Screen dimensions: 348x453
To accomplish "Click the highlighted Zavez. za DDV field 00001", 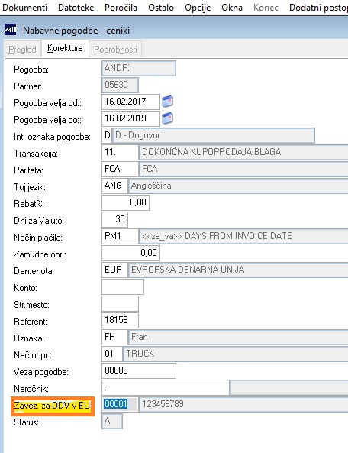I will click(x=120, y=404).
